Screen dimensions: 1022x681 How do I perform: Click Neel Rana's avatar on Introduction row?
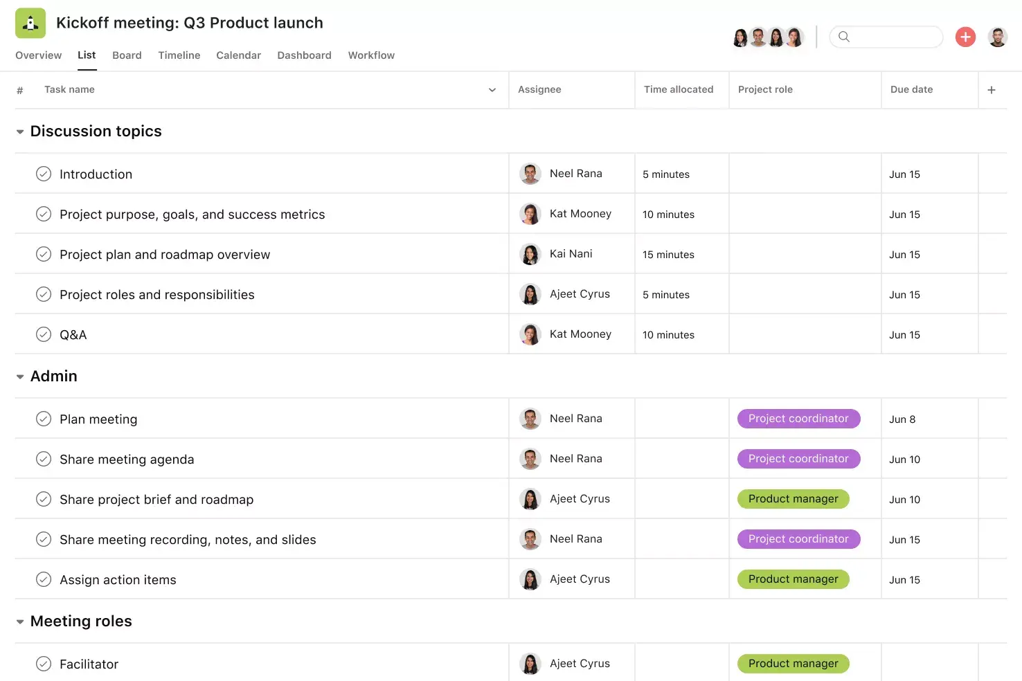pos(530,174)
